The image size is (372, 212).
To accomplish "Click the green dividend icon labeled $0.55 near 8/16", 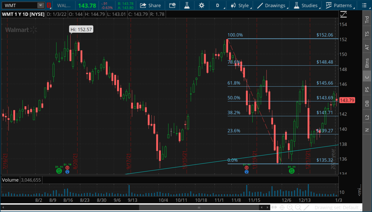I will [x=58, y=171].
